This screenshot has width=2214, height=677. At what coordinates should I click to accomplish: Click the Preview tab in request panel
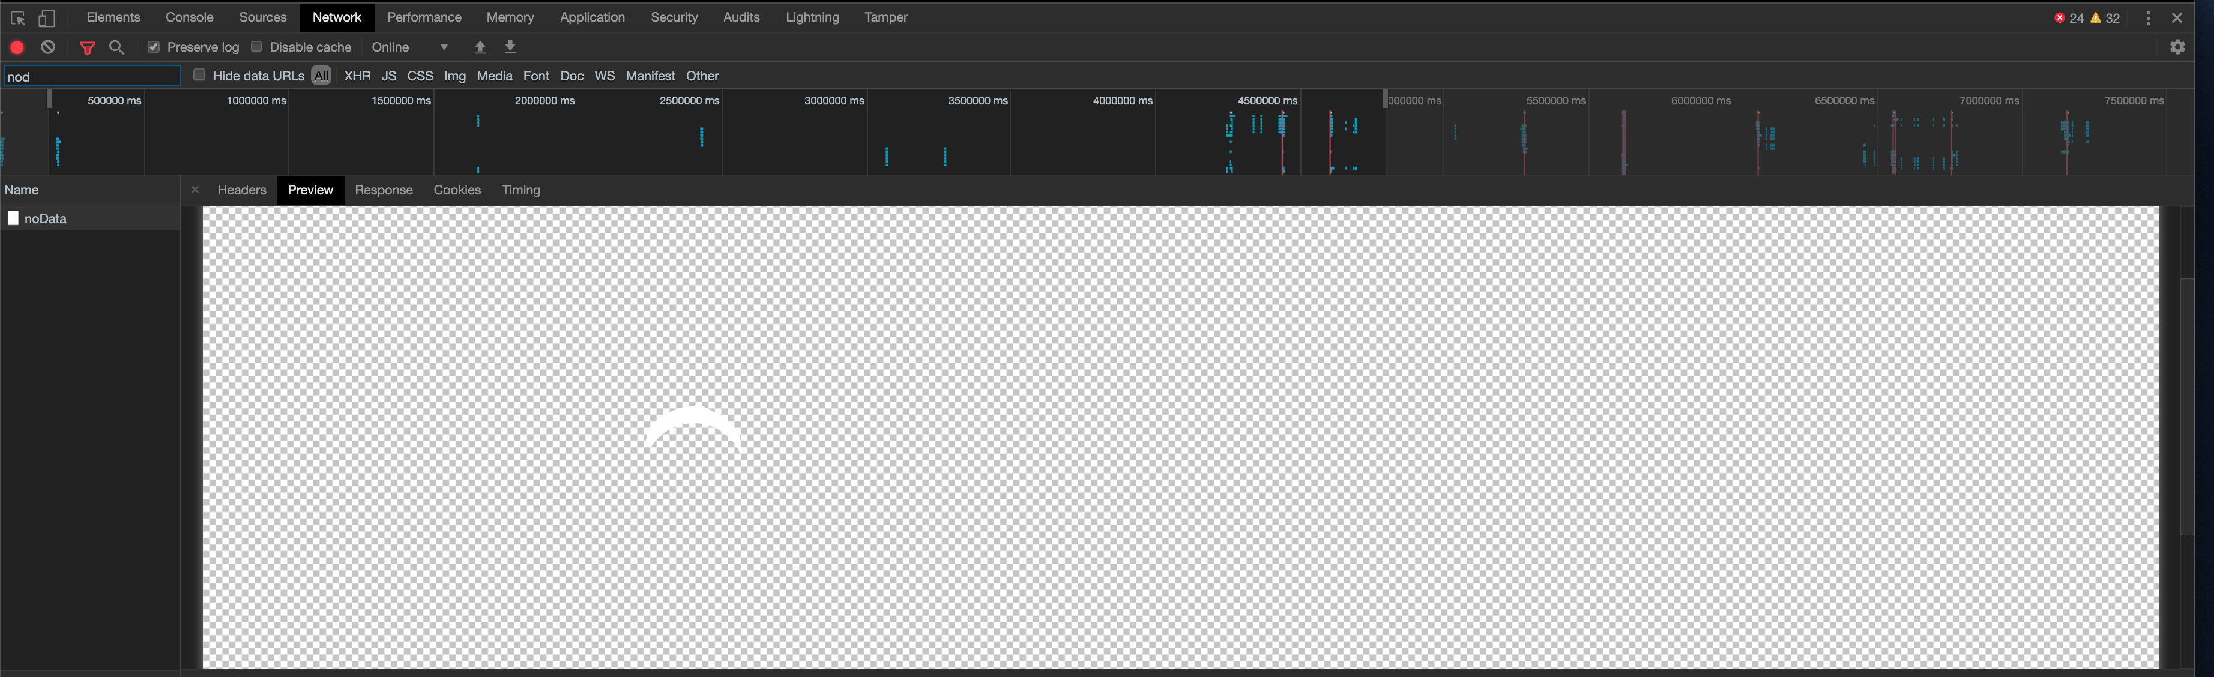point(309,190)
